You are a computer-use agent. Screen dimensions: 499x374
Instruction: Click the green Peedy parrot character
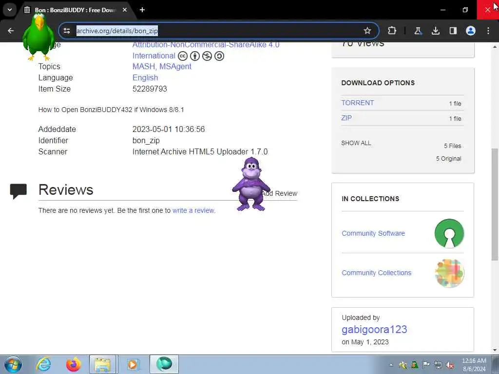tap(38, 37)
